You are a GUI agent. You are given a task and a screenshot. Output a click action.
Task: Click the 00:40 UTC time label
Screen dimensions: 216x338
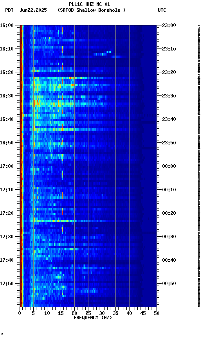169,260
